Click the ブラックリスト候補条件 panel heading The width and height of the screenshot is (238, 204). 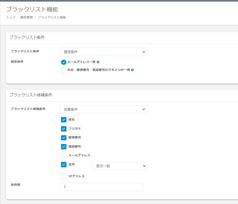pos(31,95)
